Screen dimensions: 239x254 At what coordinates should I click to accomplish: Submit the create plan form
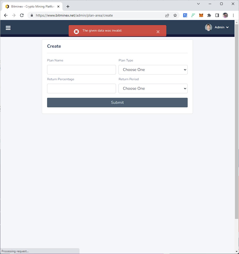(117, 103)
